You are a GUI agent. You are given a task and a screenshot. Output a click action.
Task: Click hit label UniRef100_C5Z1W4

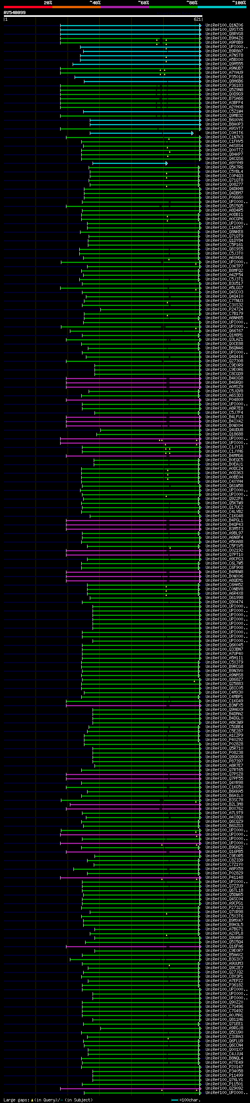(x=224, y=112)
